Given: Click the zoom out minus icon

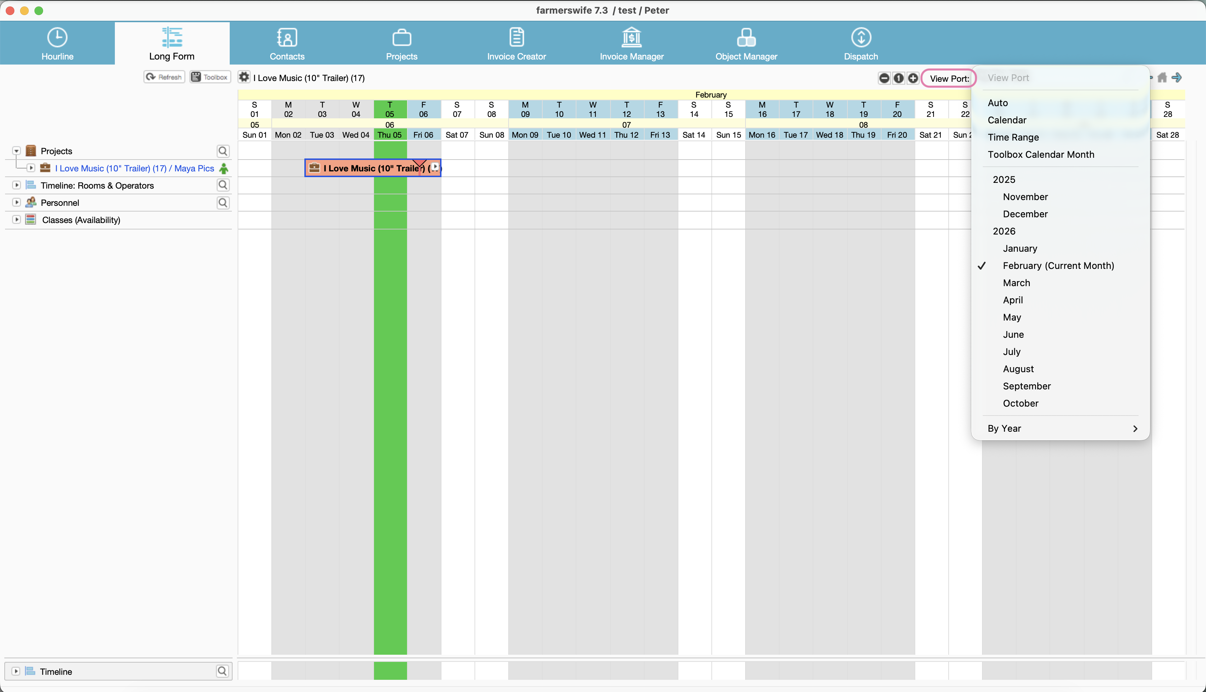Looking at the screenshot, I should [x=884, y=79].
